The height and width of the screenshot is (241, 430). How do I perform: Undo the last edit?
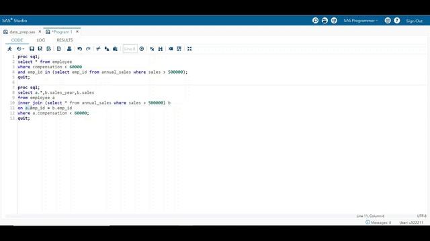pyautogui.click(x=79, y=49)
